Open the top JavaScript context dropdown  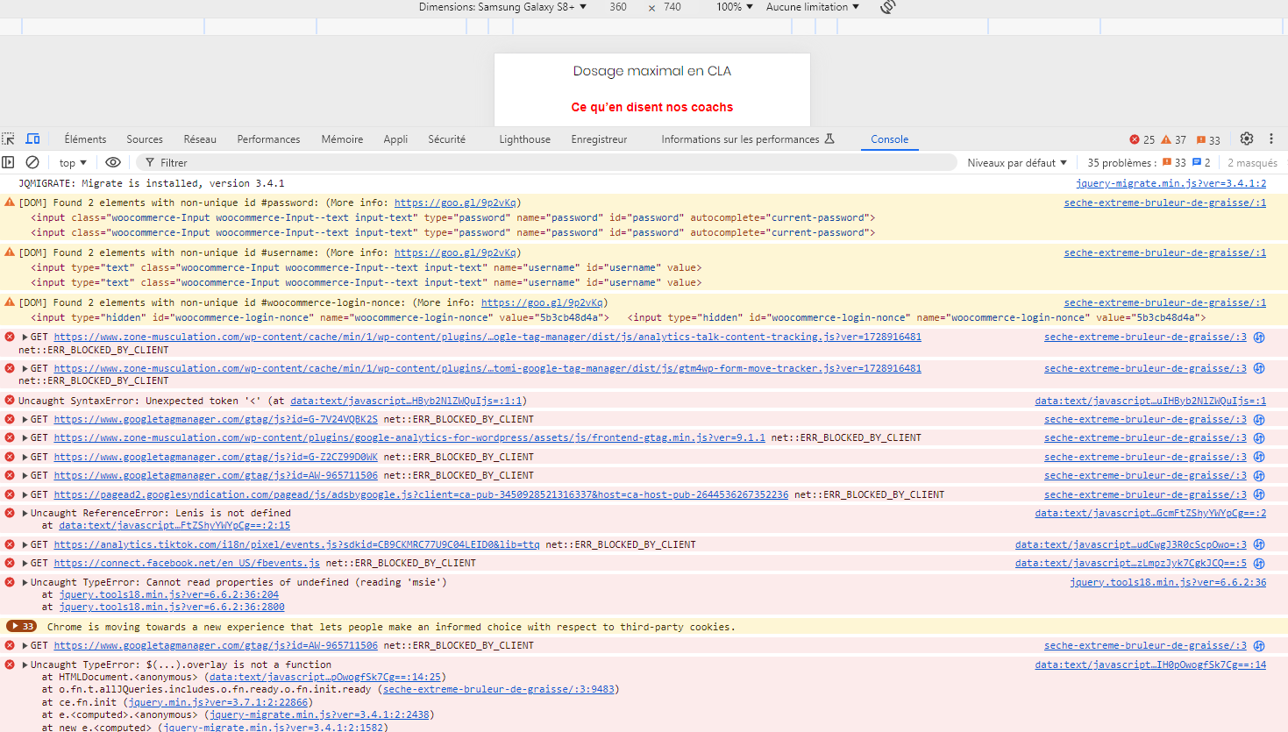coord(73,163)
